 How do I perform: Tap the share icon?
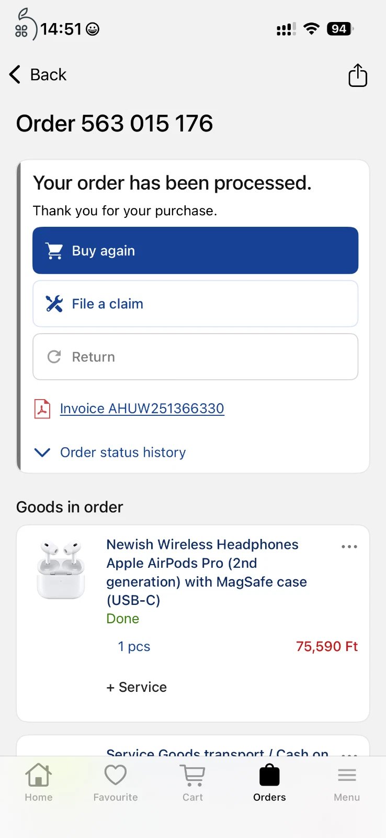click(358, 75)
